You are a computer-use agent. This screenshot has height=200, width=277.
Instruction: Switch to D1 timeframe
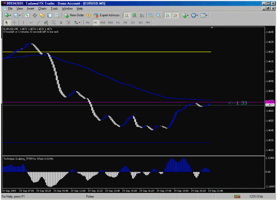(x=133, y=23)
